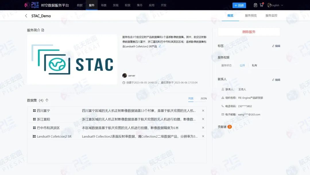
Task: Select the 浙江富阳 dataset name
Action: (x=44, y=119)
